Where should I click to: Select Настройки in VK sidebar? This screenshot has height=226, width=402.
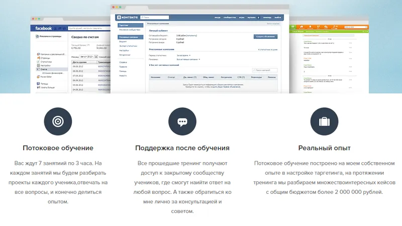[x=124, y=51]
